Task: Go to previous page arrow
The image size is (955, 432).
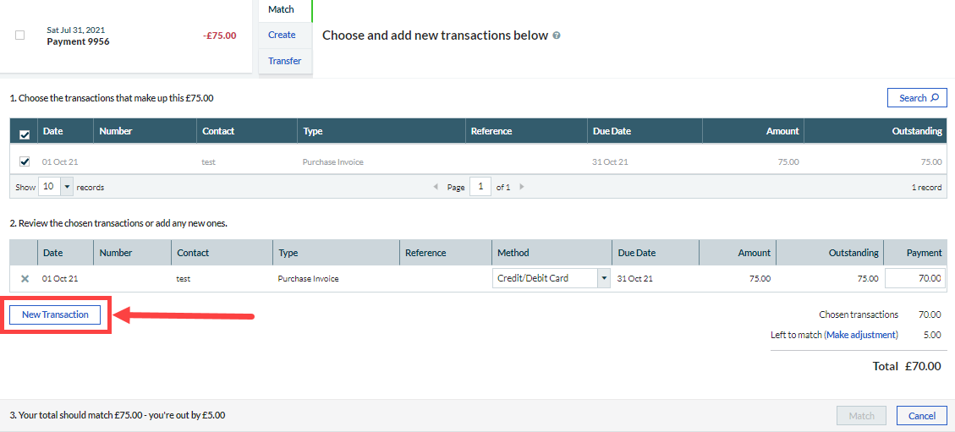Action: 436,187
